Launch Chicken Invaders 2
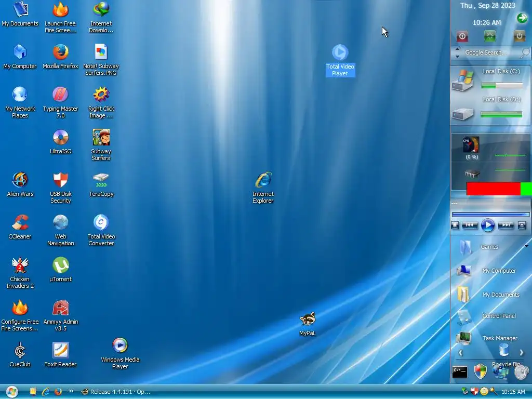This screenshot has height=399, width=532. [x=20, y=273]
